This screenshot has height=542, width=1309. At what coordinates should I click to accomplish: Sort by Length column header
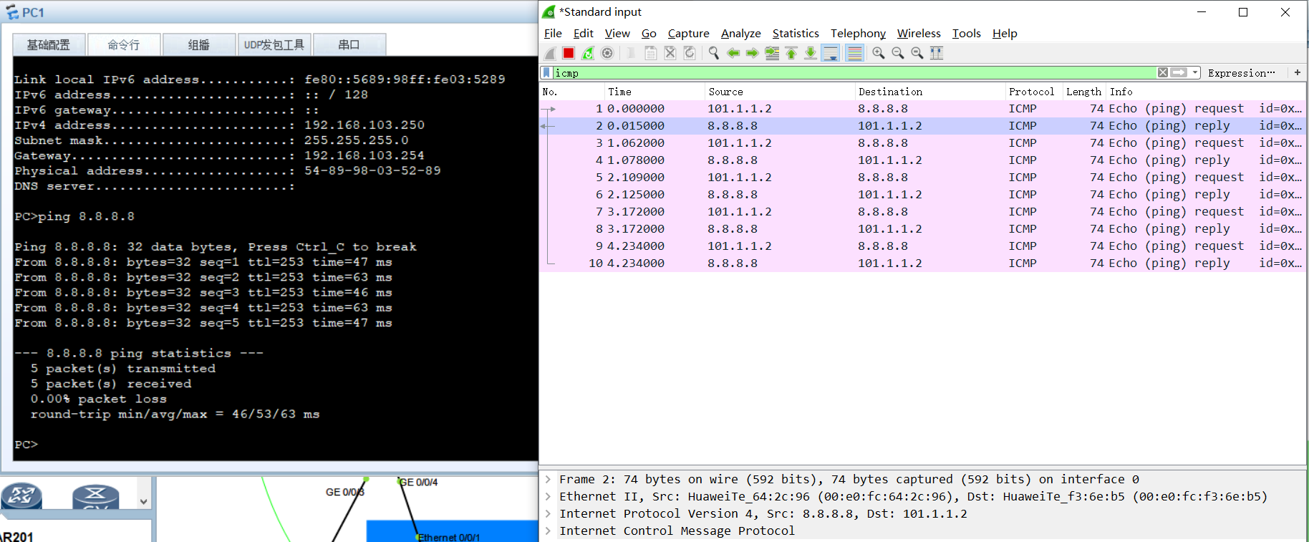1083,92
